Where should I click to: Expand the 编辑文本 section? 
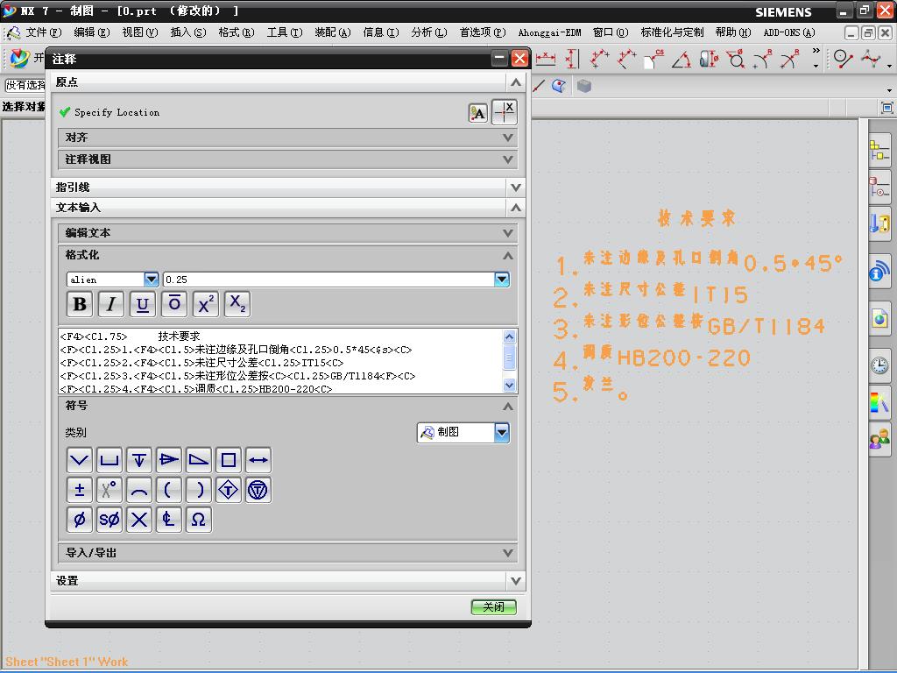(x=287, y=233)
